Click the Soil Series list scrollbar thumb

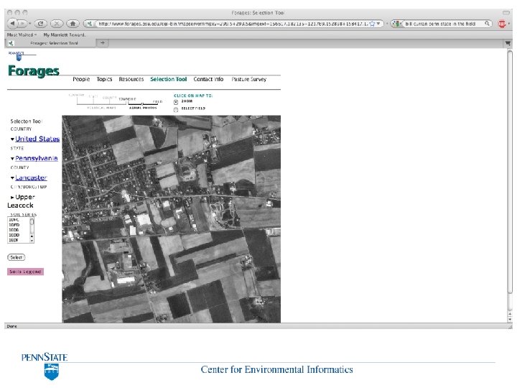click(32, 222)
